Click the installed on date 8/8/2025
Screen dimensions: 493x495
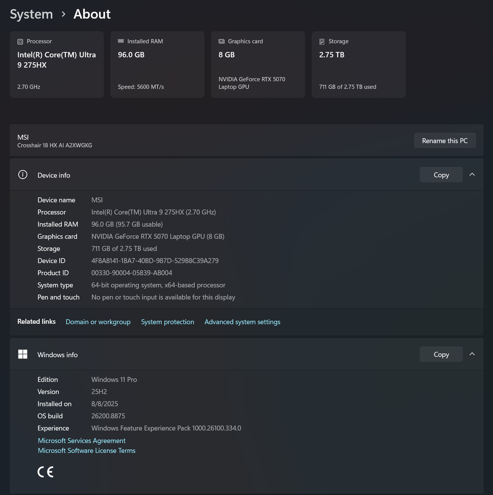pyautogui.click(x=105, y=404)
